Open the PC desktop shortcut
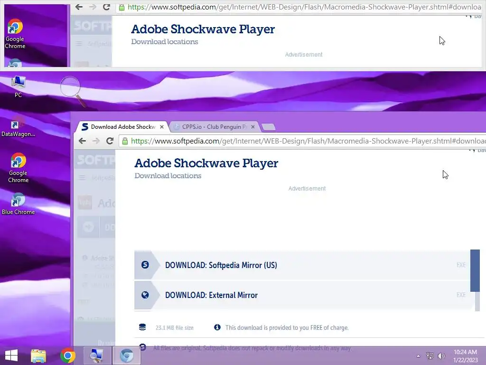Image resolution: width=486 pixels, height=365 pixels. tap(19, 86)
